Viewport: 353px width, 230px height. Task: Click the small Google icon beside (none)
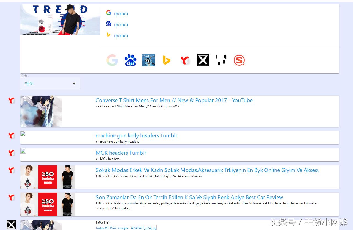click(x=109, y=13)
